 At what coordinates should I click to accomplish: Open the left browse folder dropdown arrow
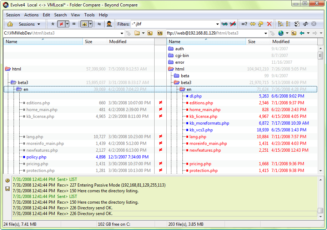point(143,33)
